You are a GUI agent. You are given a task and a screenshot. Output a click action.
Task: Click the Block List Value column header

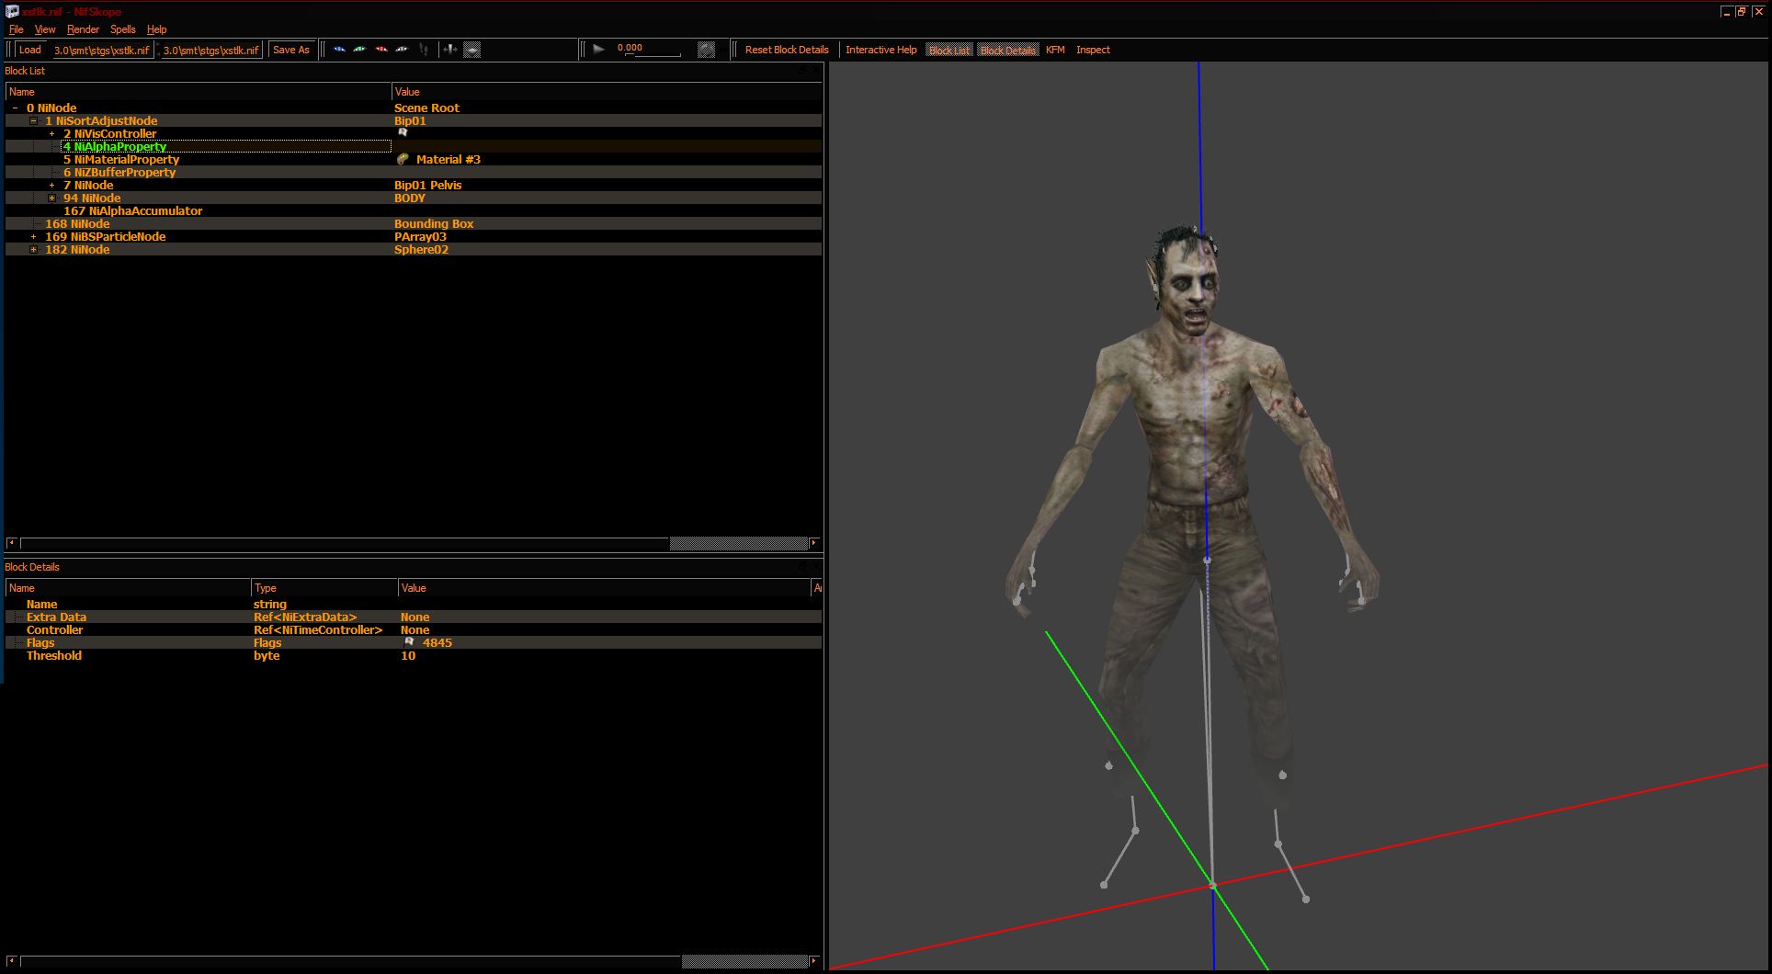607,91
